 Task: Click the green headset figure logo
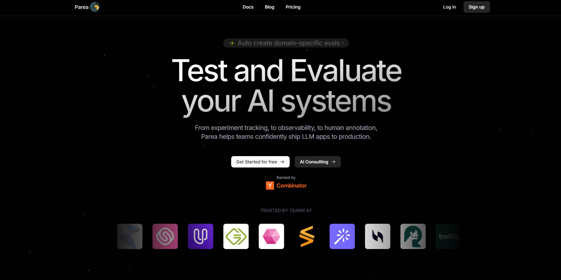point(413,236)
